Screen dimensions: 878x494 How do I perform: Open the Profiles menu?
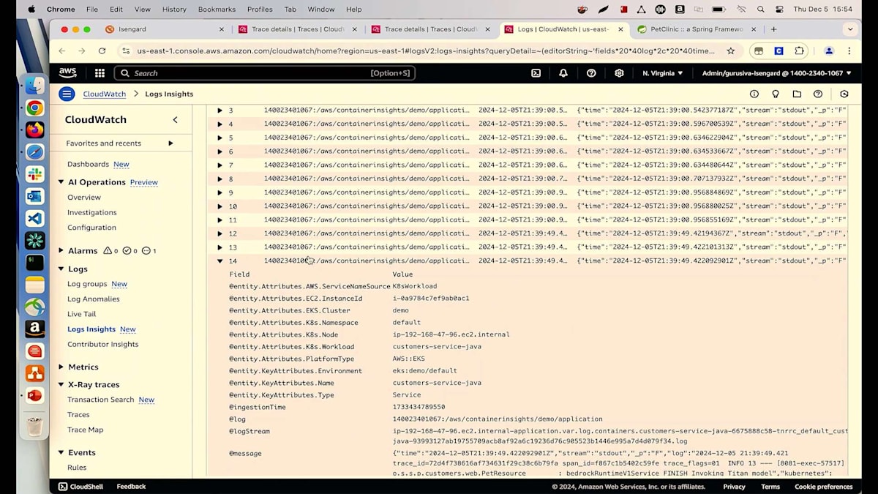[x=260, y=10]
